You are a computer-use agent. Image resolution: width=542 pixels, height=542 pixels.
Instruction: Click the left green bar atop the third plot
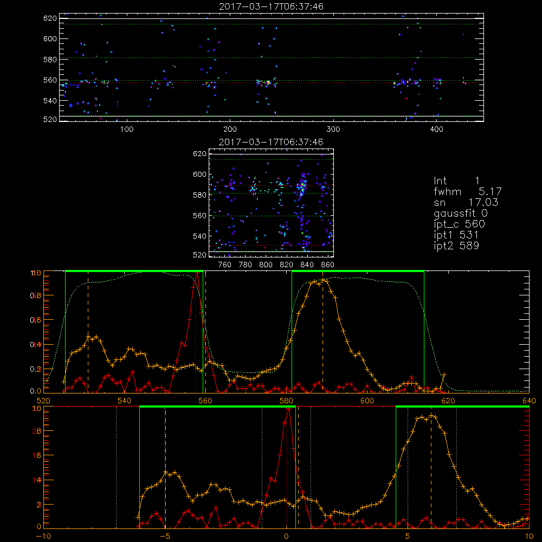(x=134, y=271)
